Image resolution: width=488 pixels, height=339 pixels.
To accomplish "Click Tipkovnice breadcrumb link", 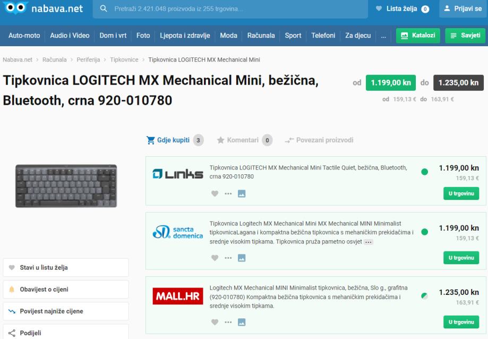I will (x=124, y=60).
